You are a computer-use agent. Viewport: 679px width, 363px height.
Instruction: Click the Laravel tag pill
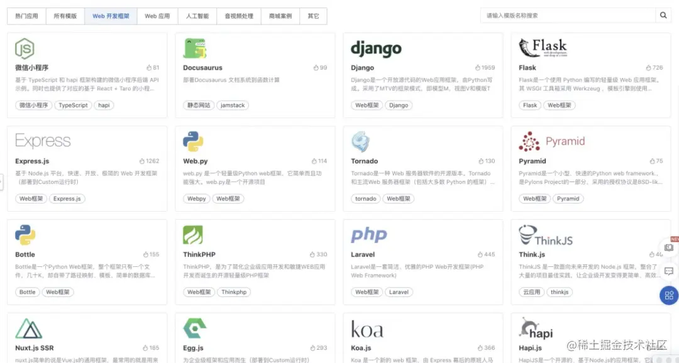tap(399, 292)
